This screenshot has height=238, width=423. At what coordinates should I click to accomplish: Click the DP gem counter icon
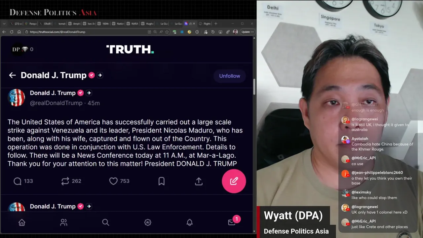click(x=22, y=49)
